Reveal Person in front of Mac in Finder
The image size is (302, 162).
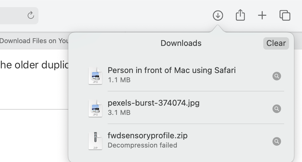click(277, 76)
